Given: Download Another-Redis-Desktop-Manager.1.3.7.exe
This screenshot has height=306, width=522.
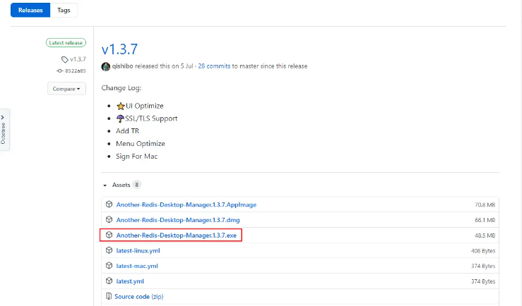Looking at the screenshot, I should 176,235.
